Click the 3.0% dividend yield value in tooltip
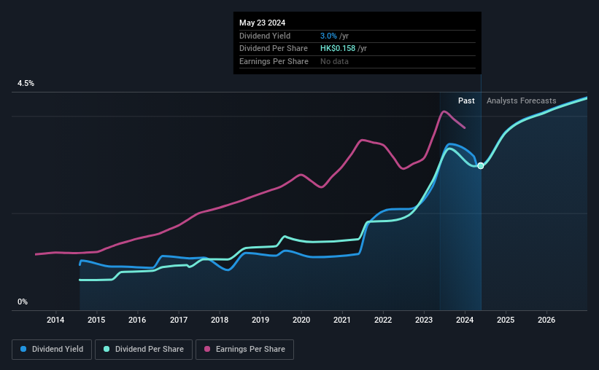 click(328, 36)
